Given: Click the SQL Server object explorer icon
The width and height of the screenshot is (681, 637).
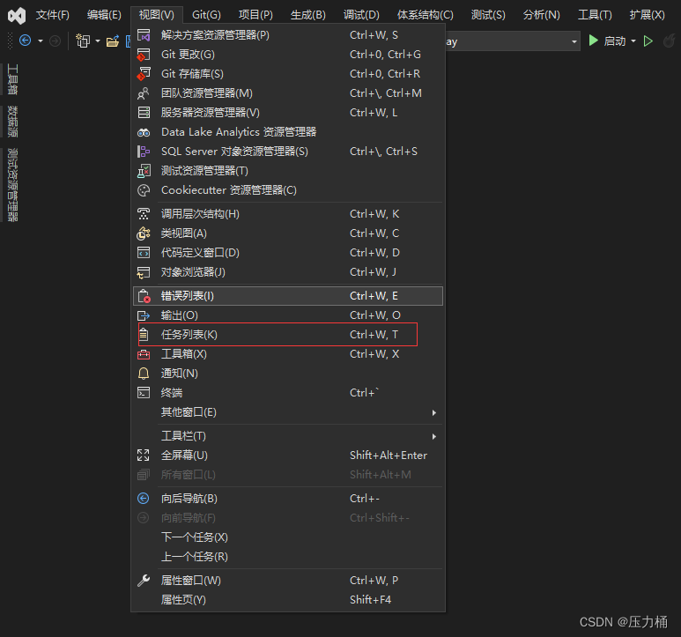Looking at the screenshot, I should (144, 152).
